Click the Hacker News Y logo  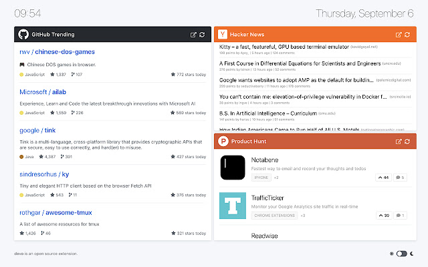coord(222,34)
